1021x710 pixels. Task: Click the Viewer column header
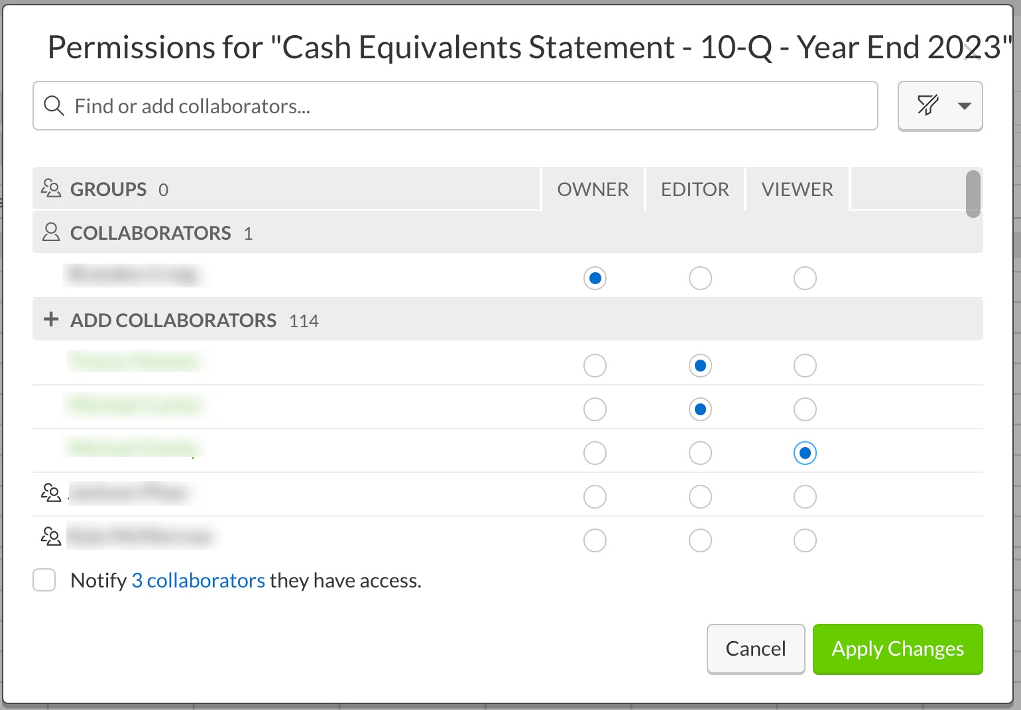coord(797,189)
